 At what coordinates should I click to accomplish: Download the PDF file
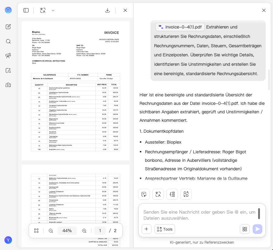pos(108,10)
